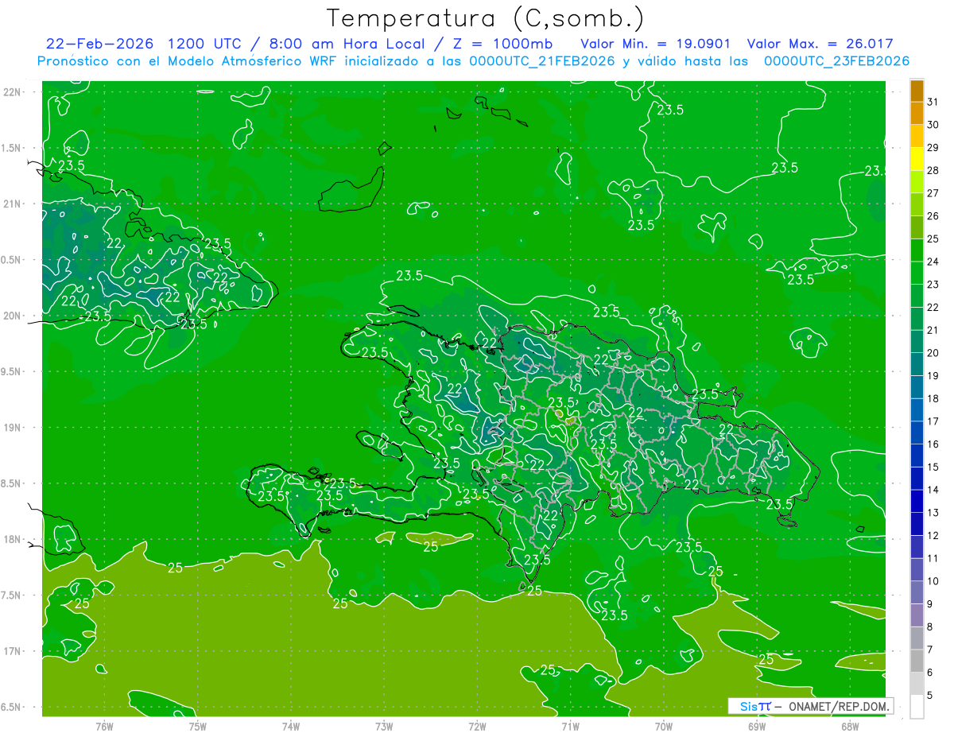The width and height of the screenshot is (954, 737).
Task: Click the legend scale label "21"
Action: (x=933, y=330)
